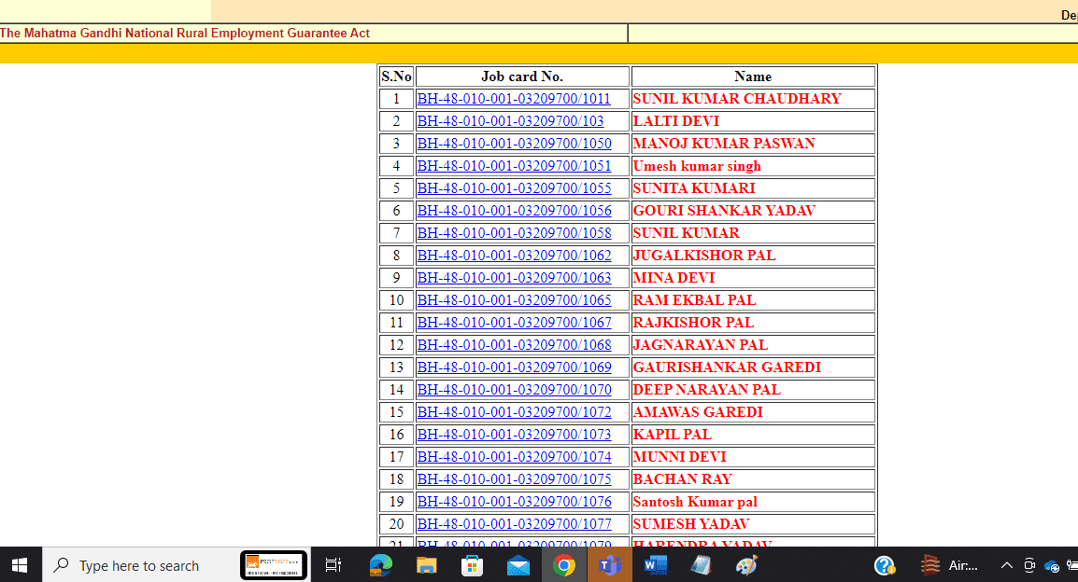1078x582 pixels.
Task: Launch Microsoft Teams from the taskbar
Action: click(x=609, y=564)
